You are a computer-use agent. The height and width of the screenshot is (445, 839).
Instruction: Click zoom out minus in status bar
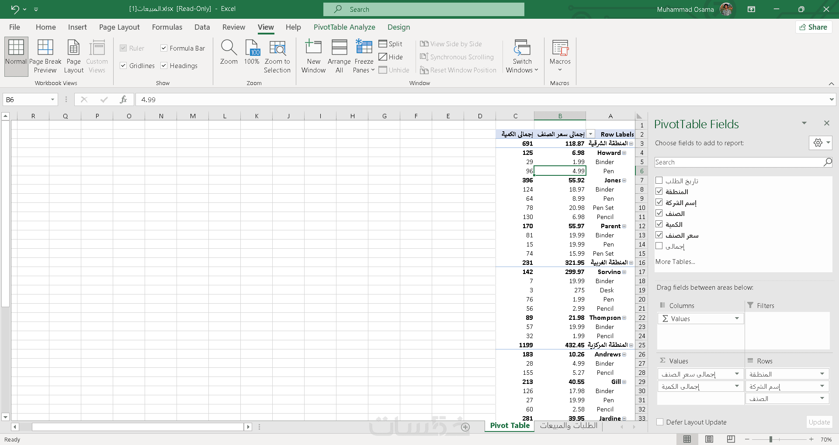pos(747,439)
